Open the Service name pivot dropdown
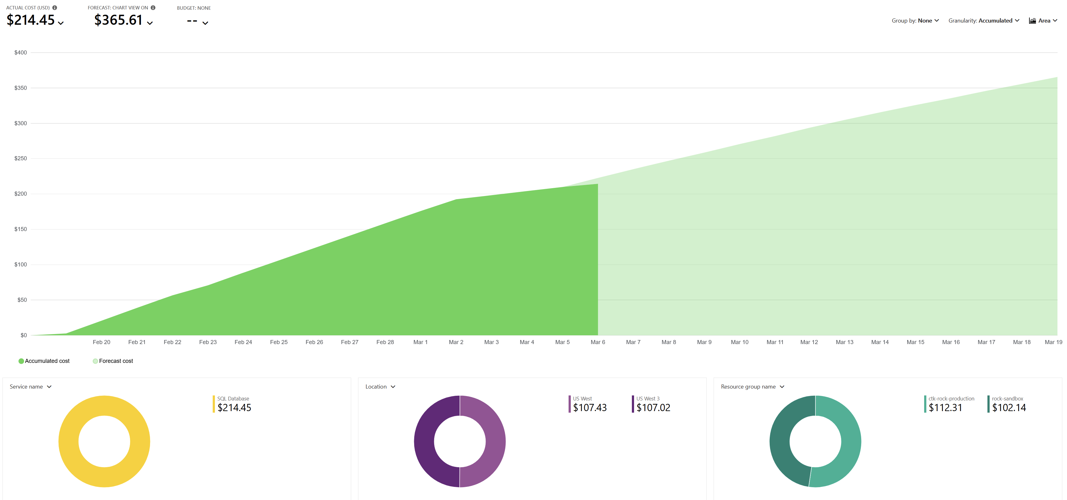This screenshot has height=500, width=1067. pyautogui.click(x=31, y=387)
